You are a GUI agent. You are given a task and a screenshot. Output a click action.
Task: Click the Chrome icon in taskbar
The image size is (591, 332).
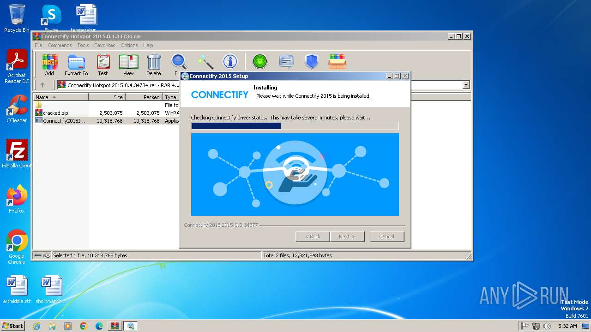(x=84, y=326)
